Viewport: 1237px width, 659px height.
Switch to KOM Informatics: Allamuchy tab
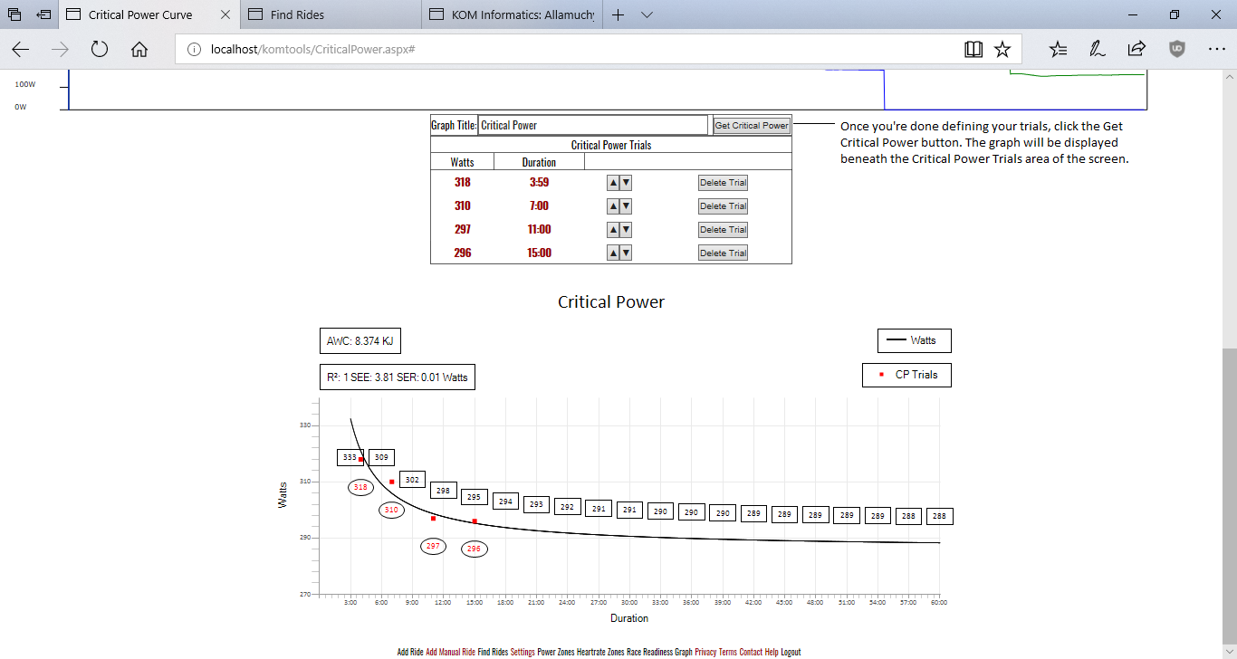click(x=513, y=15)
